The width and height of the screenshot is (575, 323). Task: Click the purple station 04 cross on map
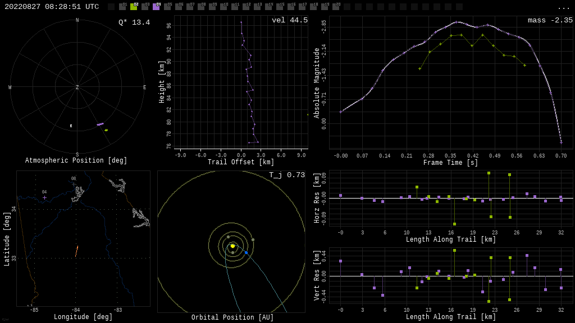pos(44,197)
